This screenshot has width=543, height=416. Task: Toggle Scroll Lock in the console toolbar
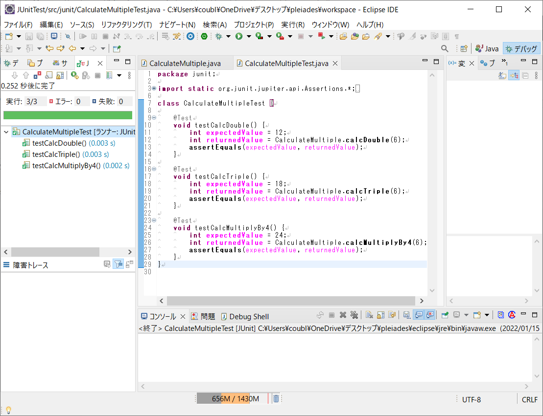(x=380, y=315)
